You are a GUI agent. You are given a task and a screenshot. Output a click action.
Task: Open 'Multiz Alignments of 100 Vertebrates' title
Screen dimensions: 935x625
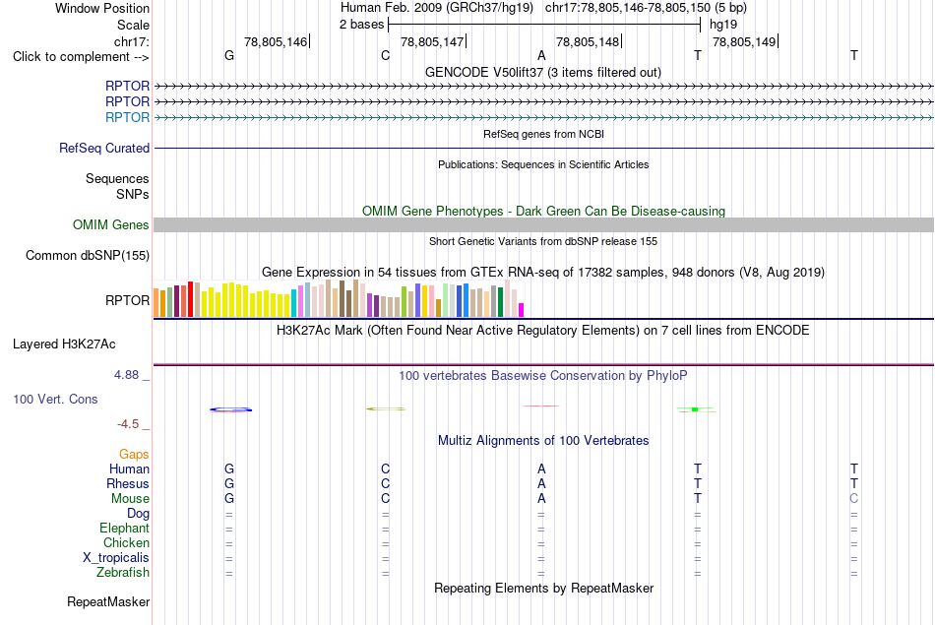543,441
